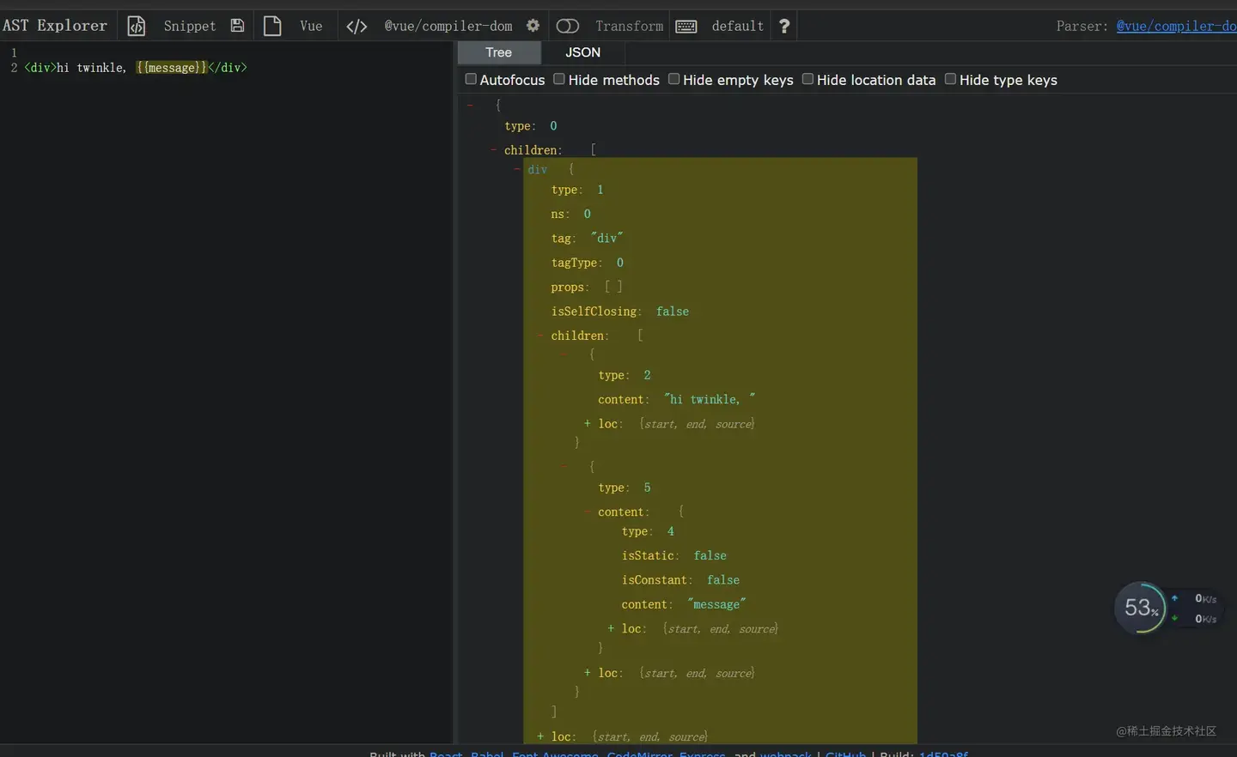Screen dimensions: 1237x757
Task: Switch to the JSON tab
Action: tap(582, 52)
